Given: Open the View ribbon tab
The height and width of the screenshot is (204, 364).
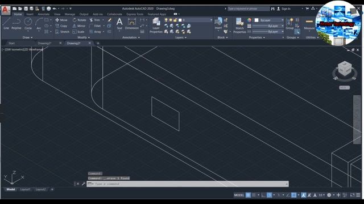Looking at the screenshot, I should point(57,14).
